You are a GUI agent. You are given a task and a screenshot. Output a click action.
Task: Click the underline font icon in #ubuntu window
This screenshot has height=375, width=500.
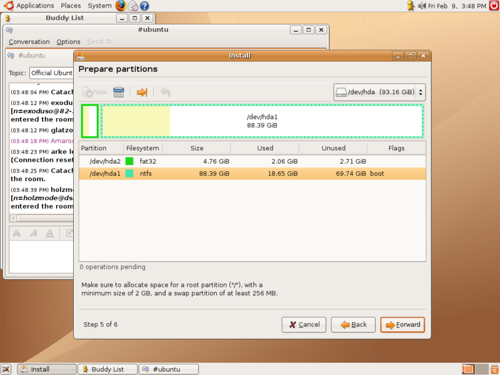50,234
